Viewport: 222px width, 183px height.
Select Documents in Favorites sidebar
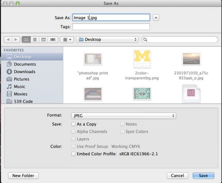click(x=32, y=64)
